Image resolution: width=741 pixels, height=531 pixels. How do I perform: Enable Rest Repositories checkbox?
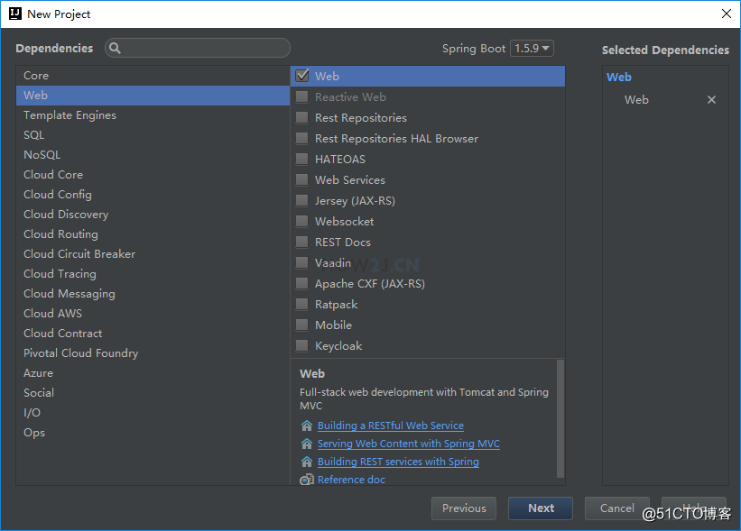(x=302, y=117)
